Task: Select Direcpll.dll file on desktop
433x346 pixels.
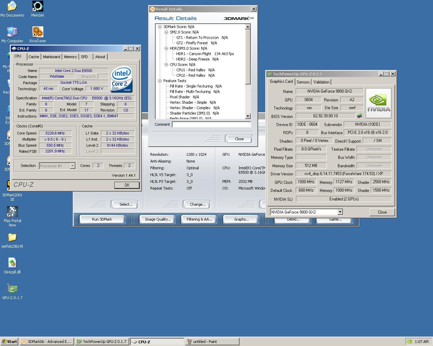Action: (12, 266)
